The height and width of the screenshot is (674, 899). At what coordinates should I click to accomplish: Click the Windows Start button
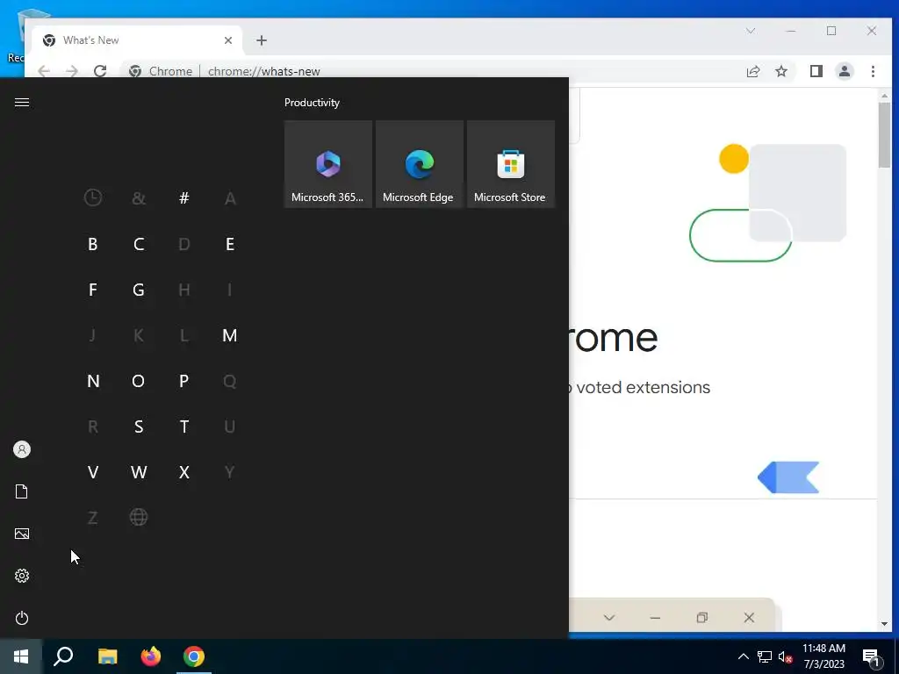pyautogui.click(x=21, y=656)
